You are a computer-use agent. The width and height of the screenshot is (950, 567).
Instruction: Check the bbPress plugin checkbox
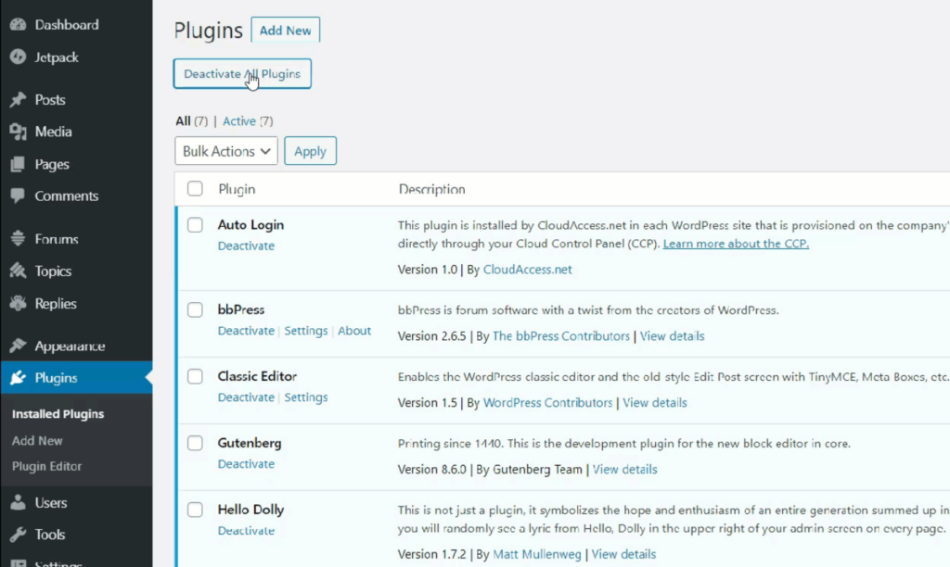tap(195, 309)
